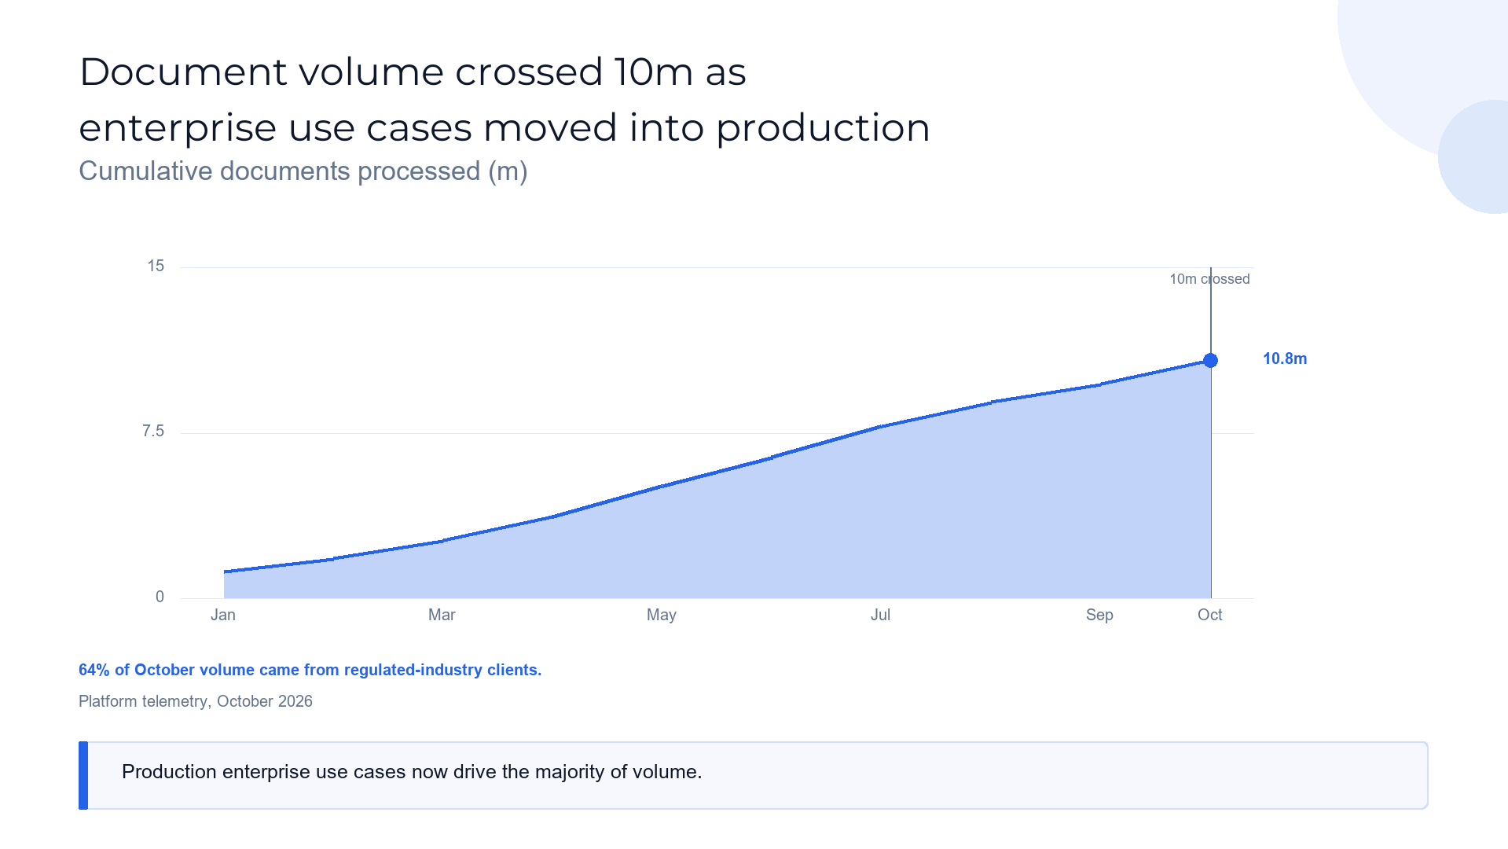Click the slide title about document volume
Image resolution: width=1508 pixels, height=849 pixels.
(x=505, y=100)
